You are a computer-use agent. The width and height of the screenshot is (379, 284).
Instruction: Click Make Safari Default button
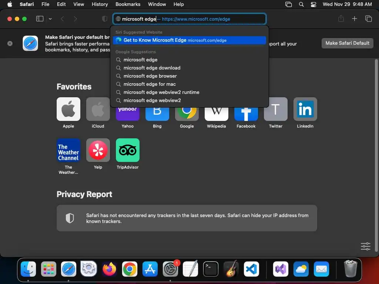pyautogui.click(x=347, y=43)
